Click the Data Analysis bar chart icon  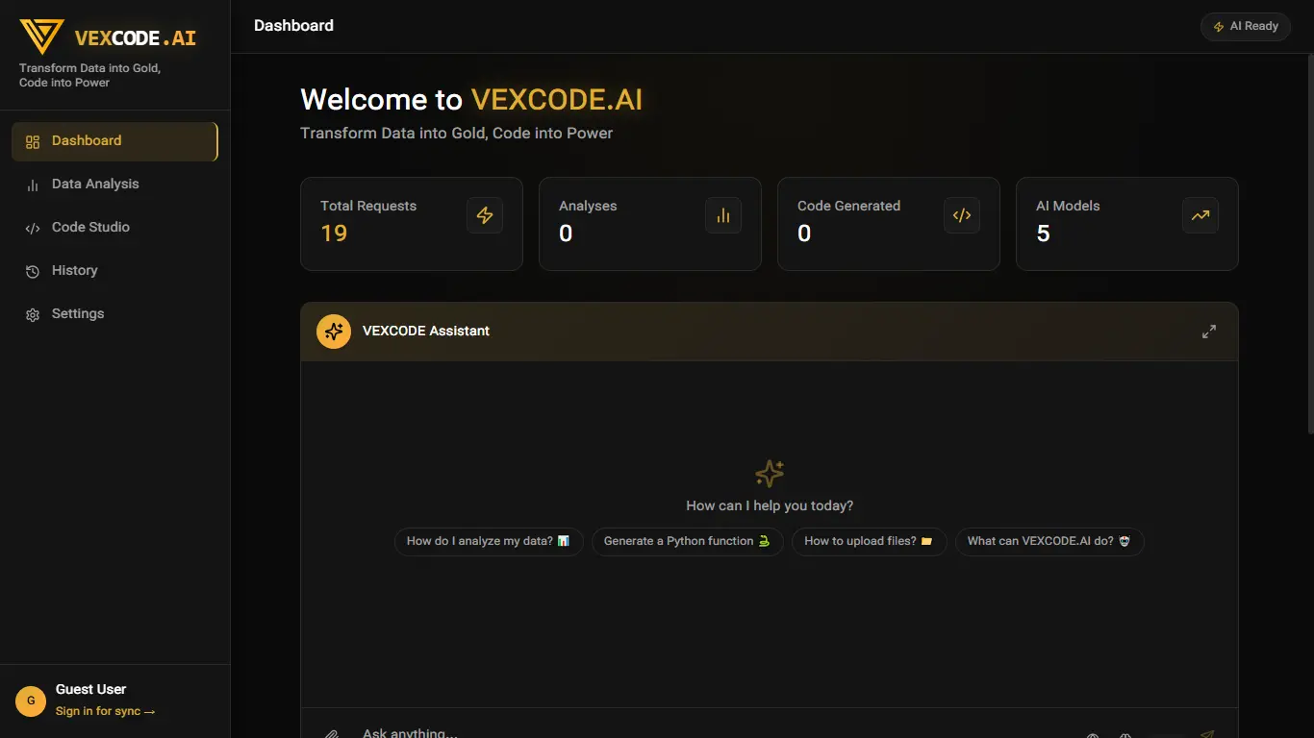(x=33, y=185)
